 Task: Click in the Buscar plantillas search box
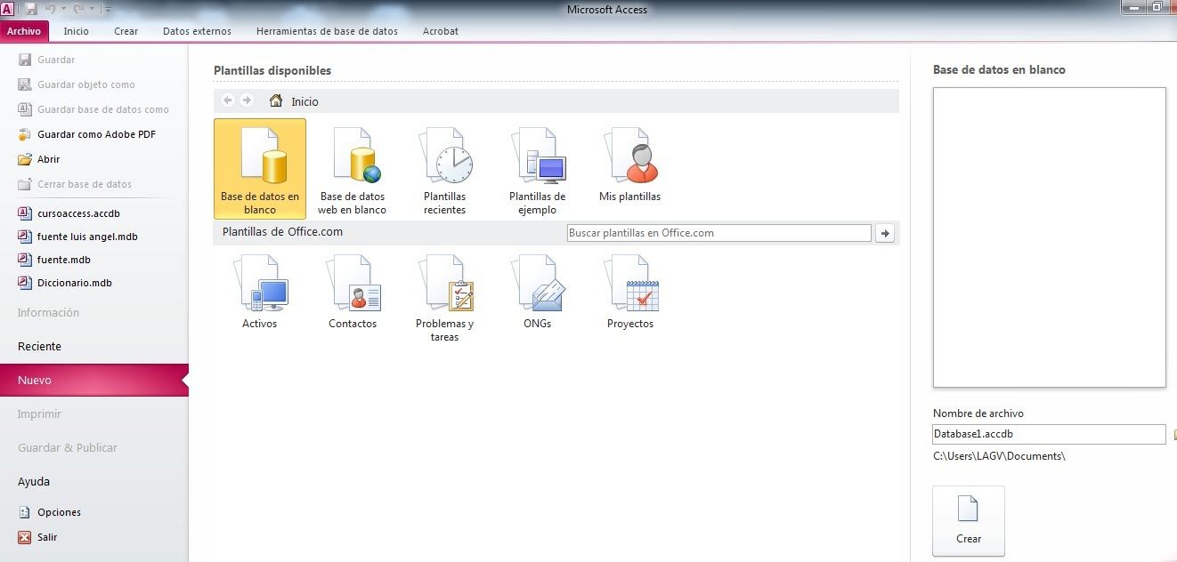click(x=718, y=233)
